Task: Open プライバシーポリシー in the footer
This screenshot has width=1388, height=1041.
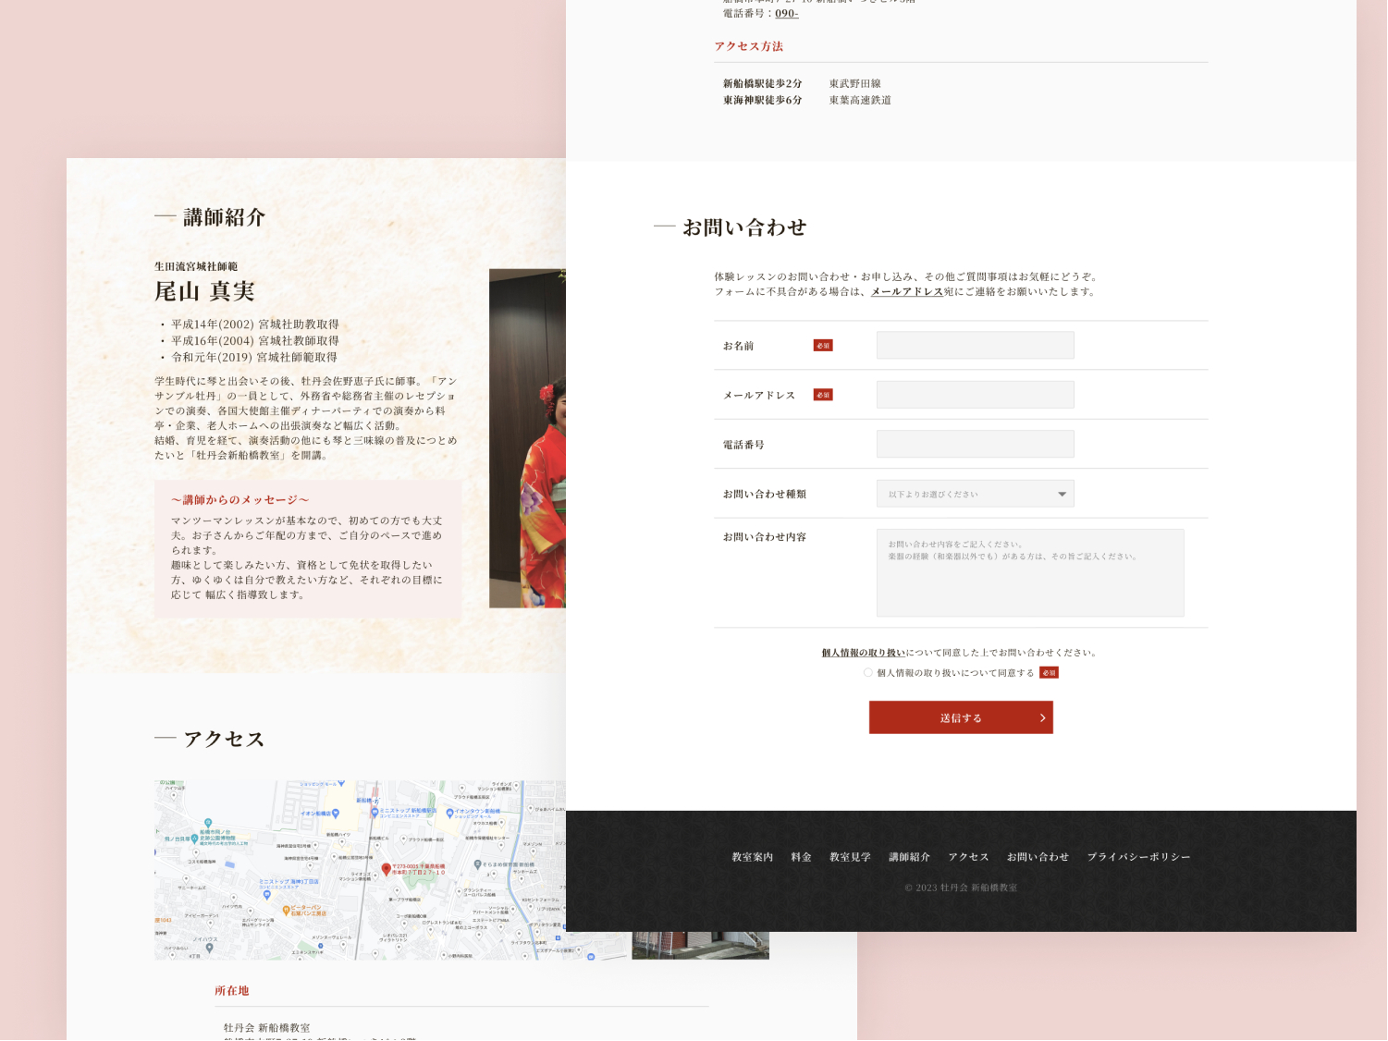Action: coord(1138,857)
